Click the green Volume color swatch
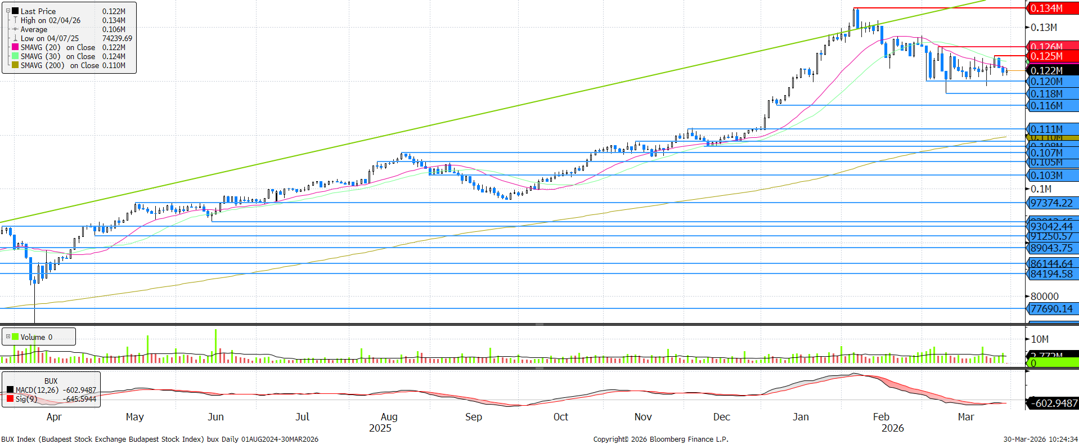Screen dimensions: 1079x444 pyautogui.click(x=15, y=337)
